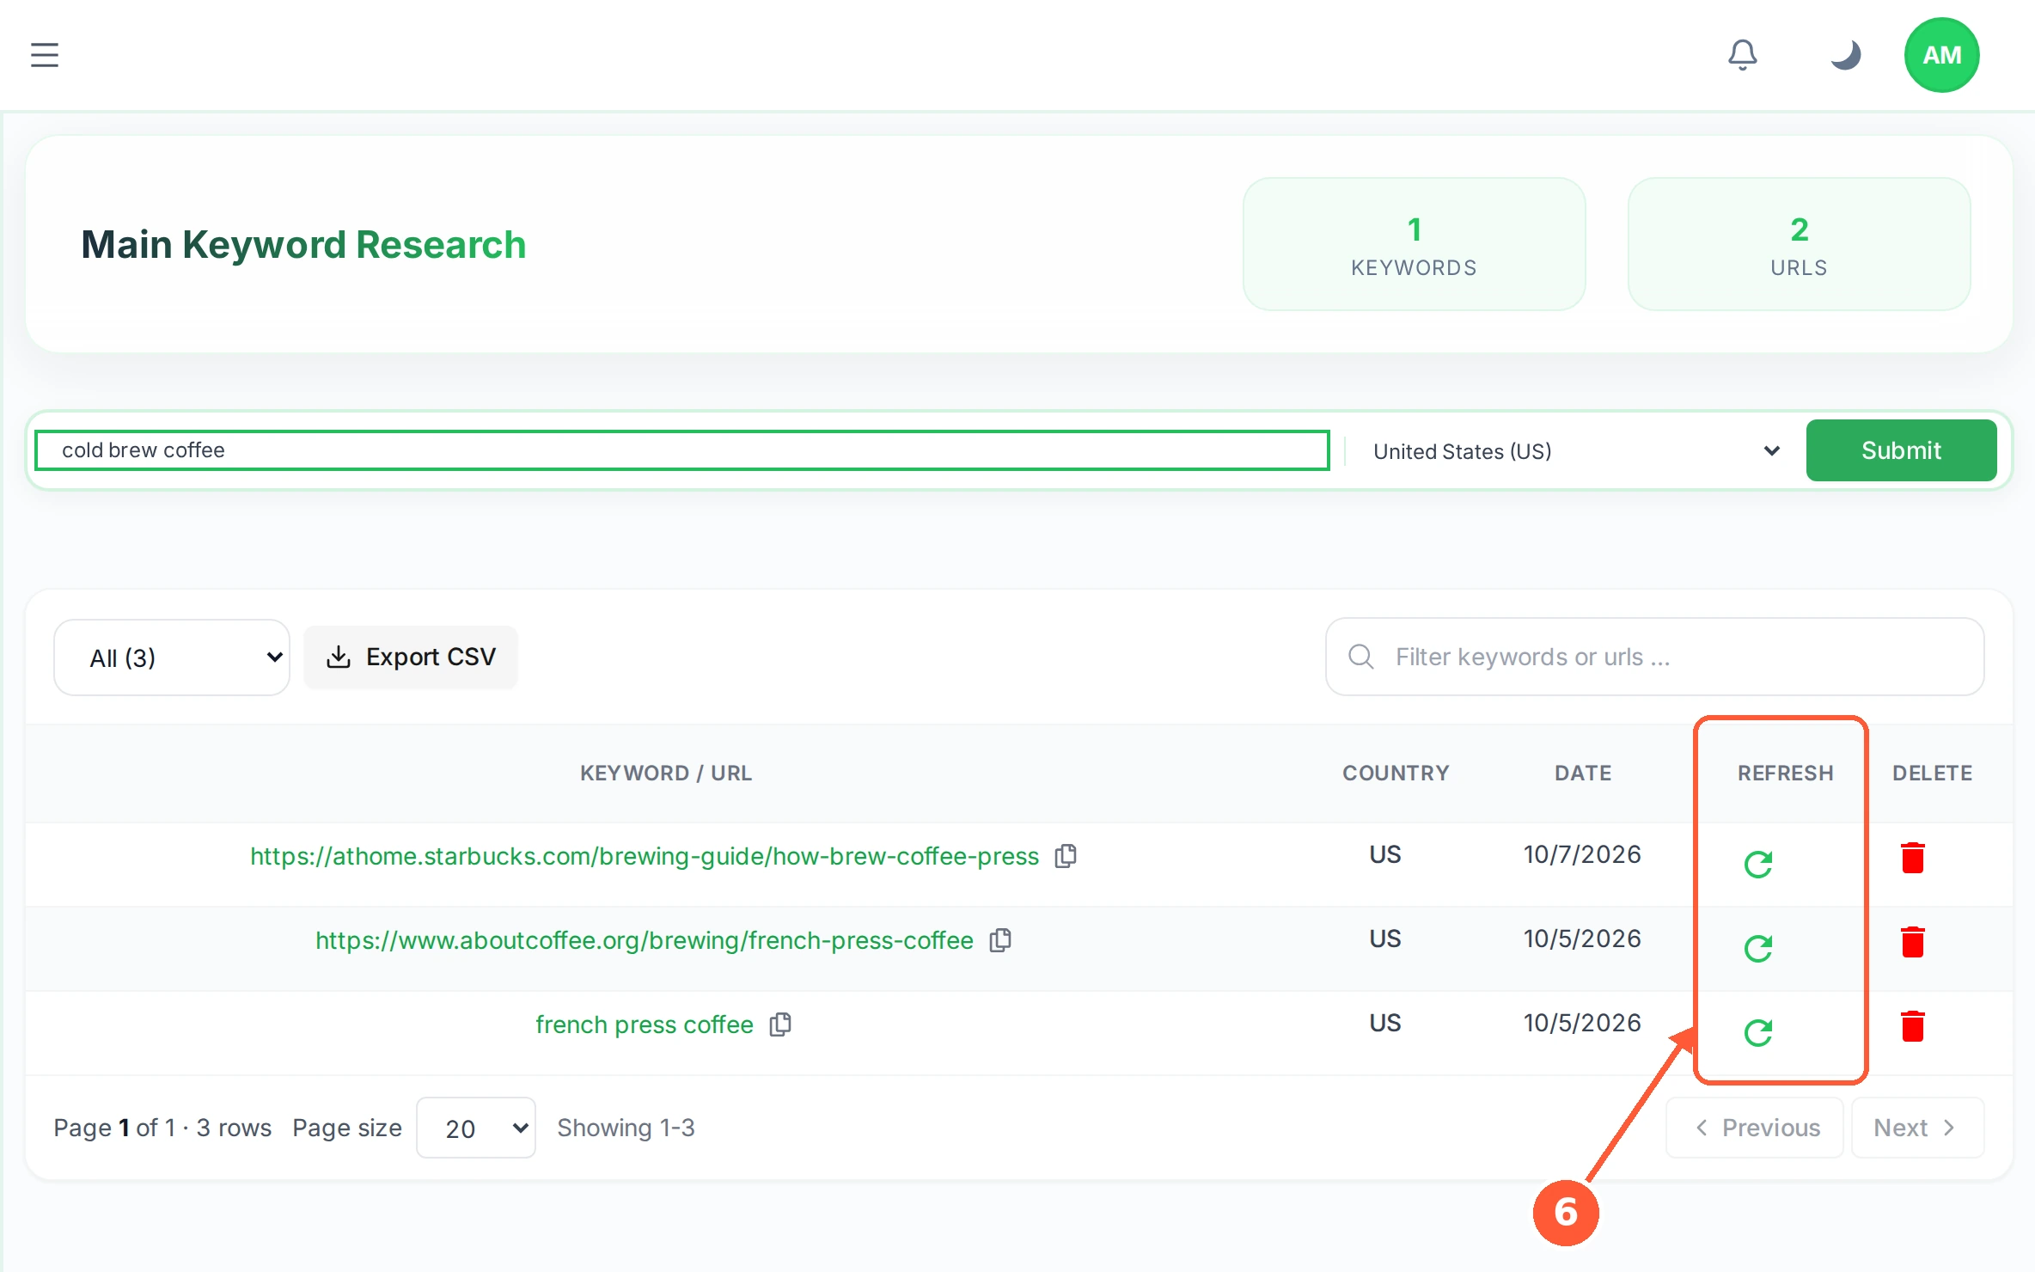Refresh the aboutcoffee.org row

tap(1758, 948)
